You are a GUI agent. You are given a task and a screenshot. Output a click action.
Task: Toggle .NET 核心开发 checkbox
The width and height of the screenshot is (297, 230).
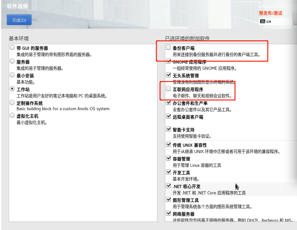[x=169, y=186]
